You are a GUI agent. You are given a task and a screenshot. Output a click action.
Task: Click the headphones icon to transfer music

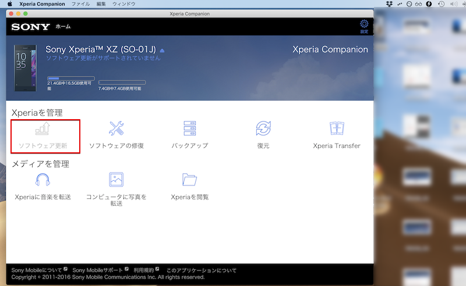click(x=43, y=180)
